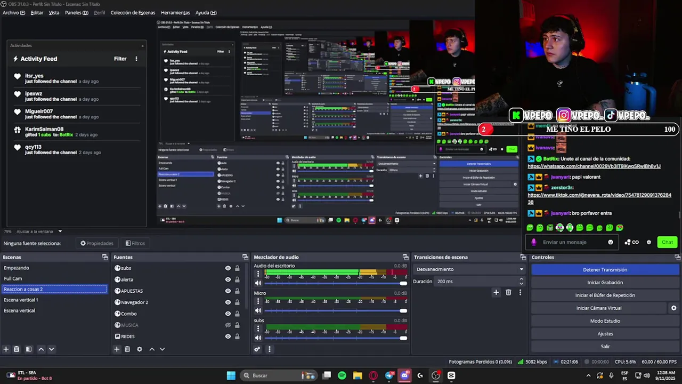Delete the selected scene via trash icon
Screen dimensions: 682x384
tap(17, 349)
